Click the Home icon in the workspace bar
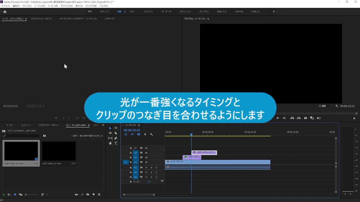The width and height of the screenshot is (360, 202). coord(5,12)
